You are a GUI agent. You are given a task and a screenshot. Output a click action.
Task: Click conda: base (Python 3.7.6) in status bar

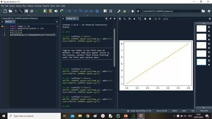139,111
